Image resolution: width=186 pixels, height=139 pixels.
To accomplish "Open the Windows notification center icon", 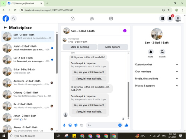I will [x=181, y=136].
